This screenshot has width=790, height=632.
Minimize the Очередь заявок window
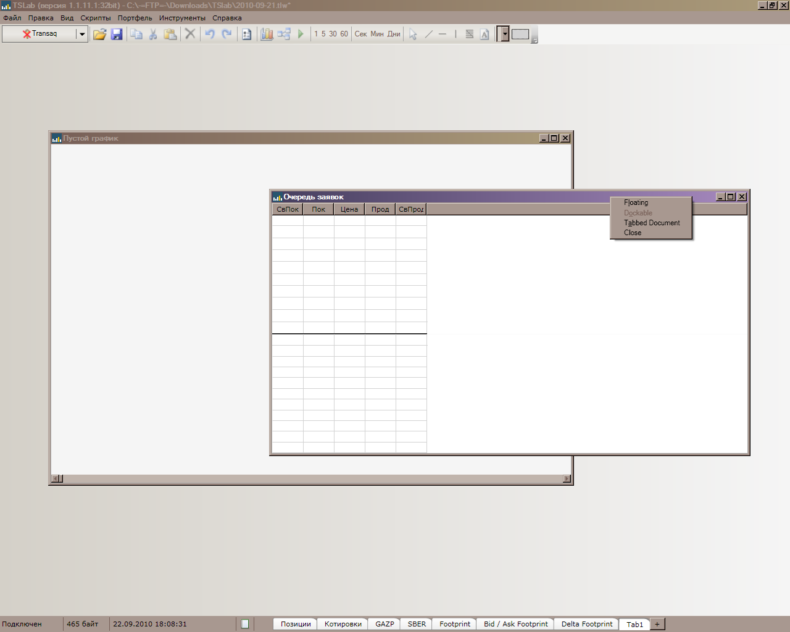point(720,197)
